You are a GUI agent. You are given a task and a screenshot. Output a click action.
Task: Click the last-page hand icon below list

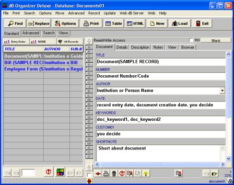[79, 173]
